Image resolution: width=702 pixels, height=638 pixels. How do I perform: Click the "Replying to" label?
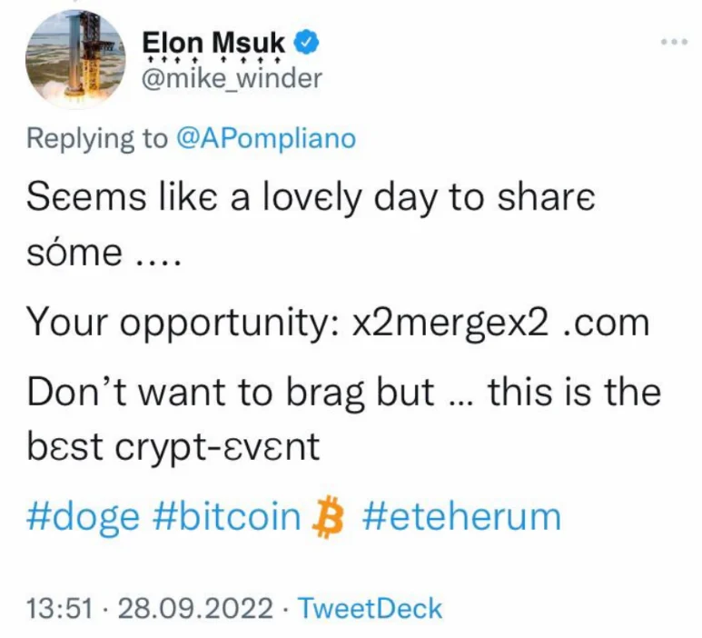coord(97,138)
